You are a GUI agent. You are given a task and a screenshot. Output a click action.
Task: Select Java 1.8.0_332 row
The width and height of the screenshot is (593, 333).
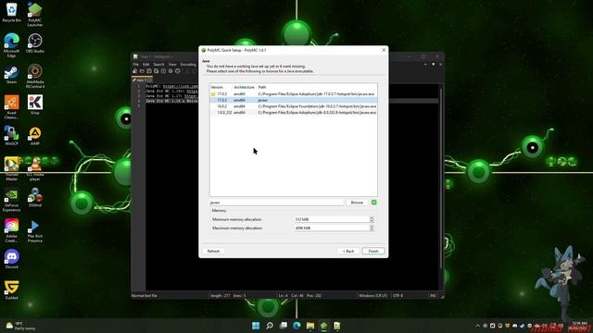[294, 113]
